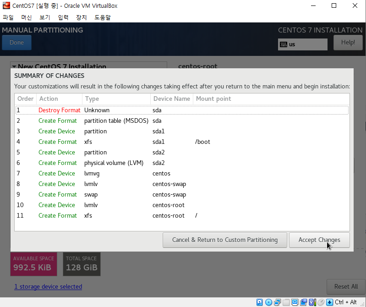Open the 장치 menu
This screenshot has height=307, width=366.
81,17
